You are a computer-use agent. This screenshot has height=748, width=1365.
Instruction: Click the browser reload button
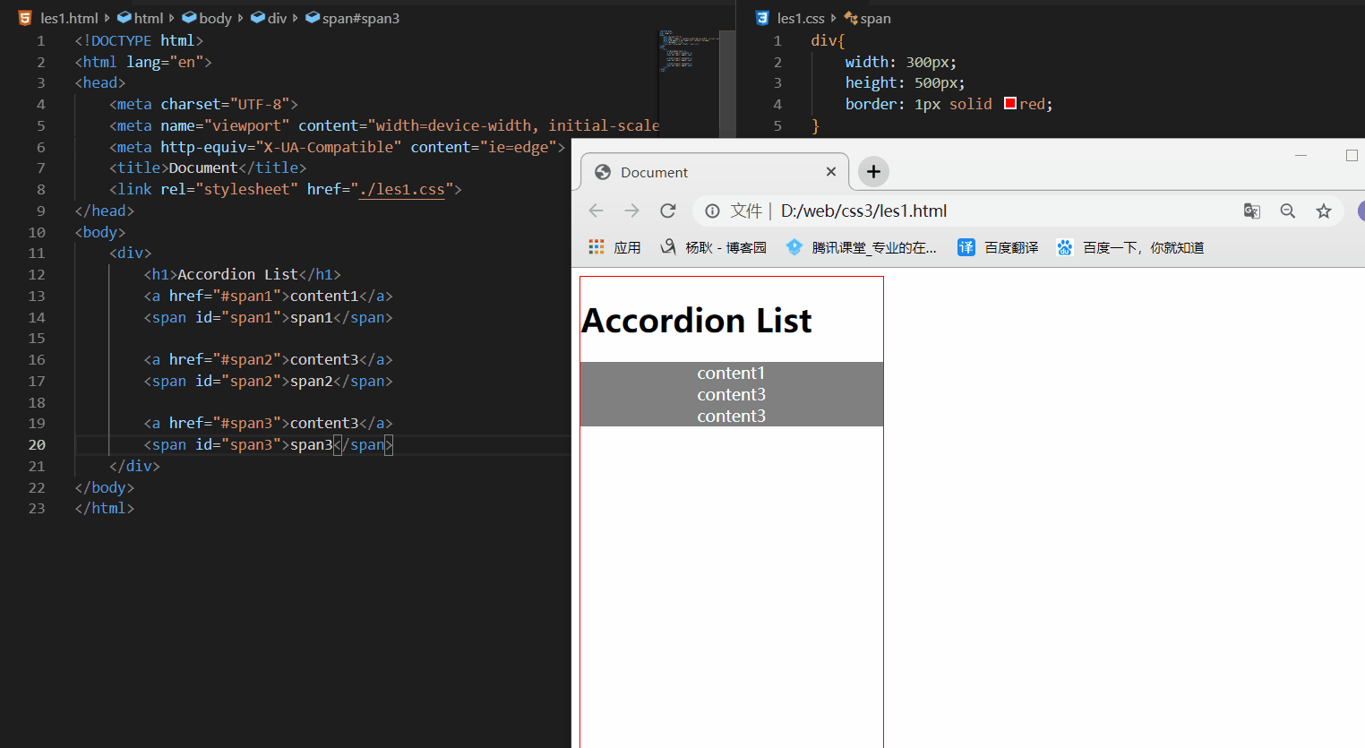(x=667, y=211)
